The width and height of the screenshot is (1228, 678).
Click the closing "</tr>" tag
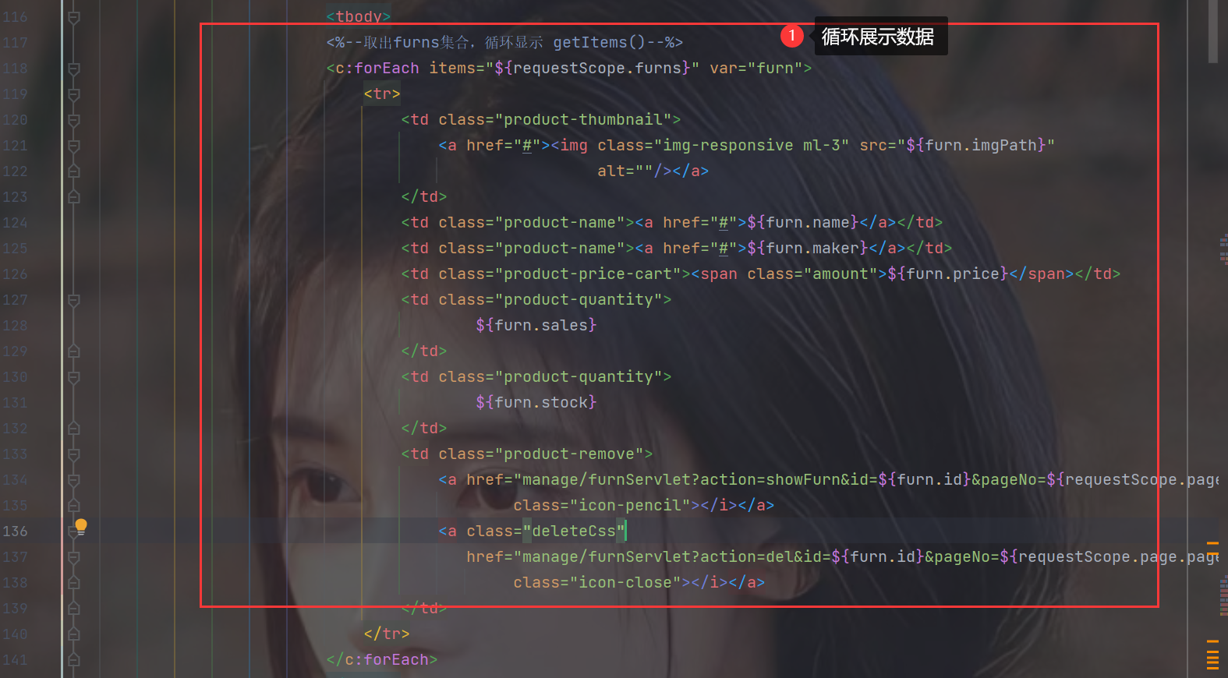tap(387, 634)
